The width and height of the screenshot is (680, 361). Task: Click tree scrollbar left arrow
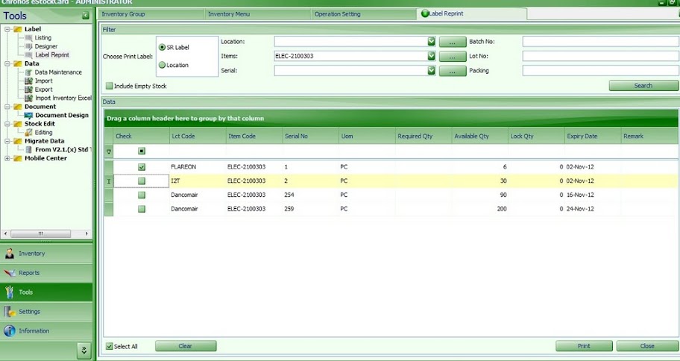(6, 233)
